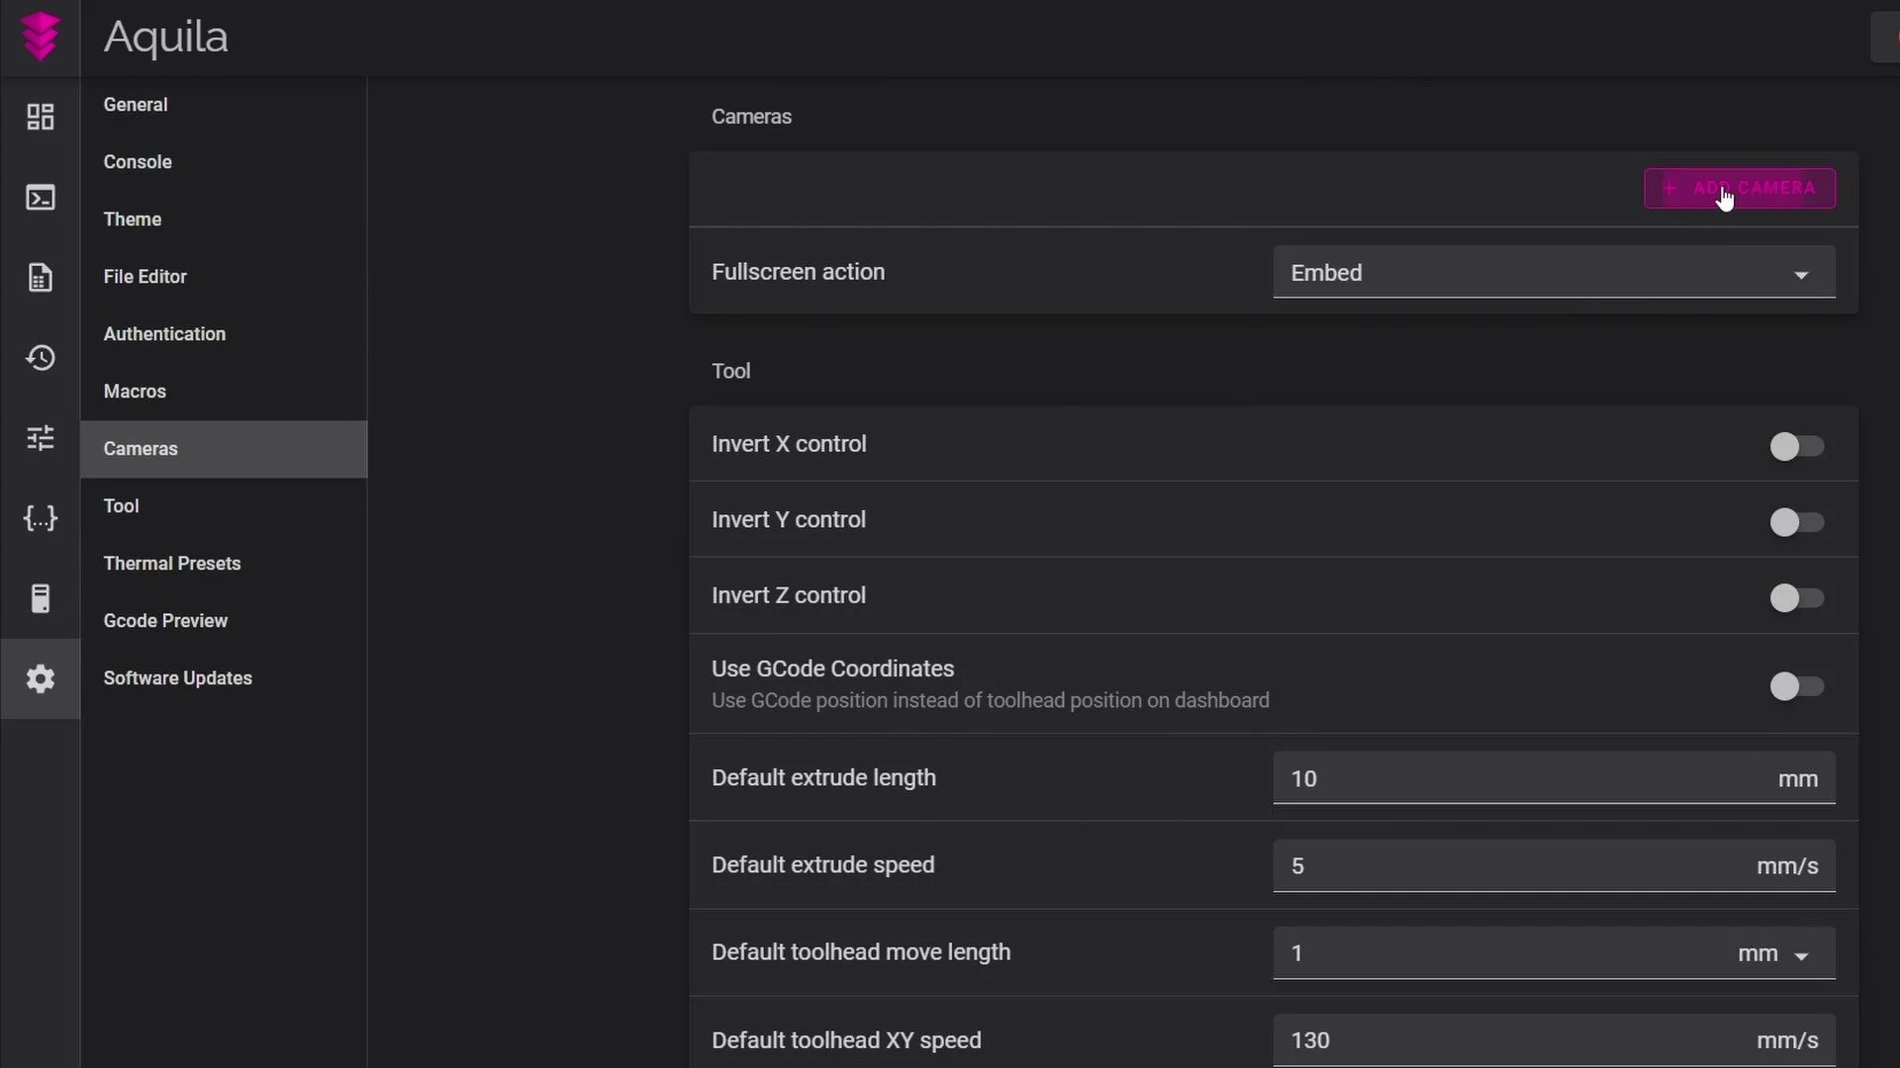Open the Configuration curly braces icon
The width and height of the screenshot is (1900, 1068).
40,518
